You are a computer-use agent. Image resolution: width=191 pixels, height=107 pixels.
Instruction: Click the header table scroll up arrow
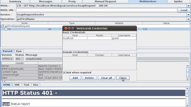pos(188,66)
